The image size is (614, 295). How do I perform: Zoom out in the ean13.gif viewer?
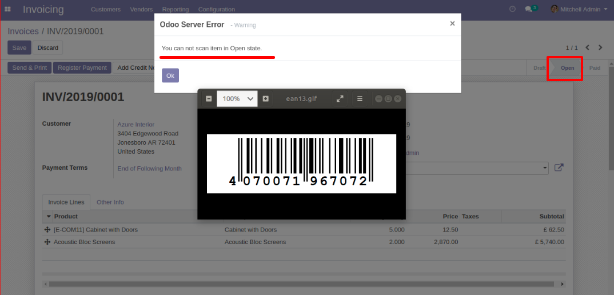209,99
